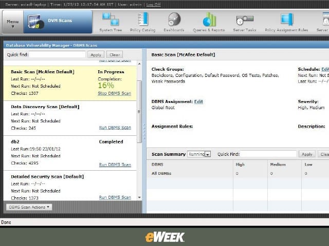Click the High column header
This screenshot has height=246, width=329.
240,165
